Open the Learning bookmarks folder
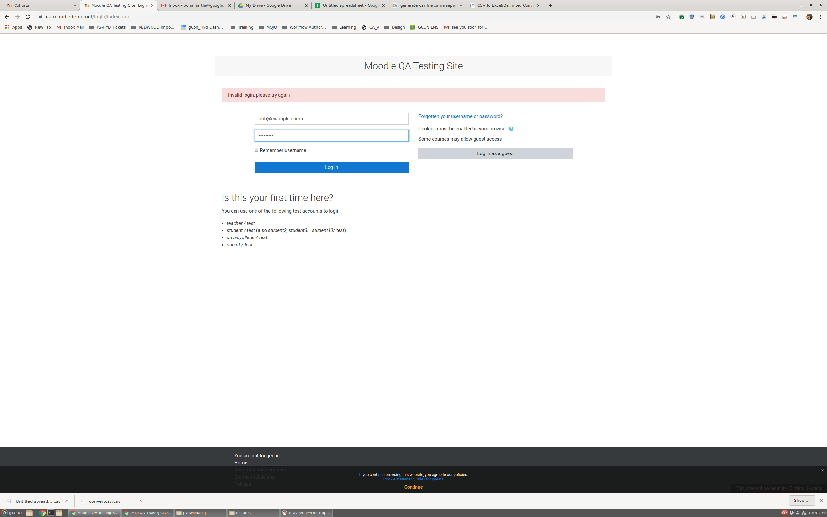Image resolution: width=827 pixels, height=517 pixels. point(344,27)
